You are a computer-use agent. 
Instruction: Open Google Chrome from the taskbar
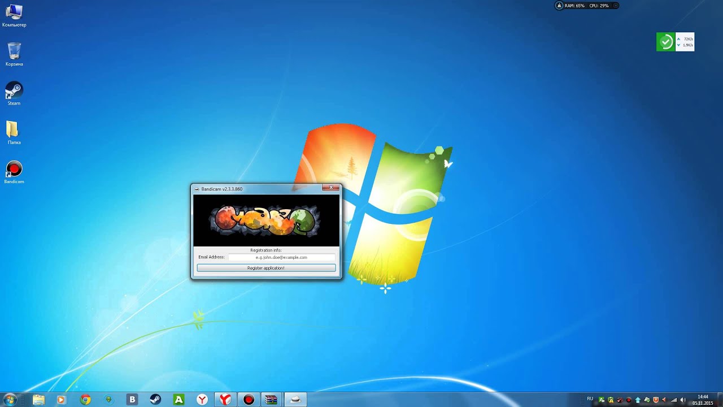[x=85, y=400]
